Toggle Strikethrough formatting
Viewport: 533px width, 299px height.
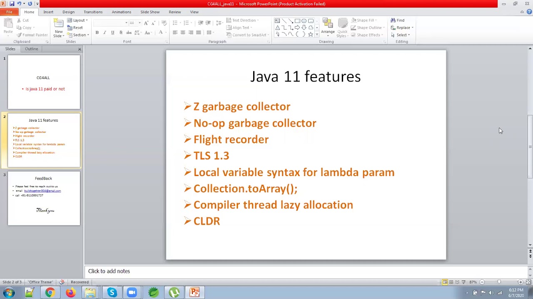pos(129,32)
